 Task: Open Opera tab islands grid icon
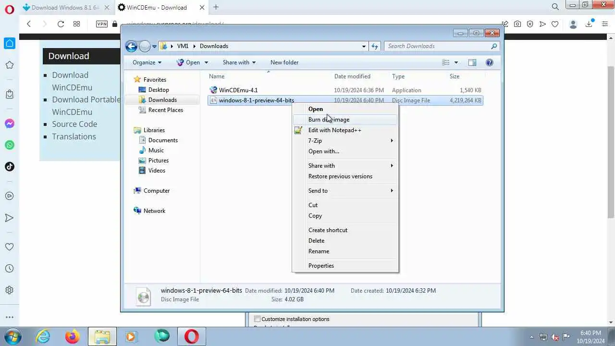click(76, 24)
